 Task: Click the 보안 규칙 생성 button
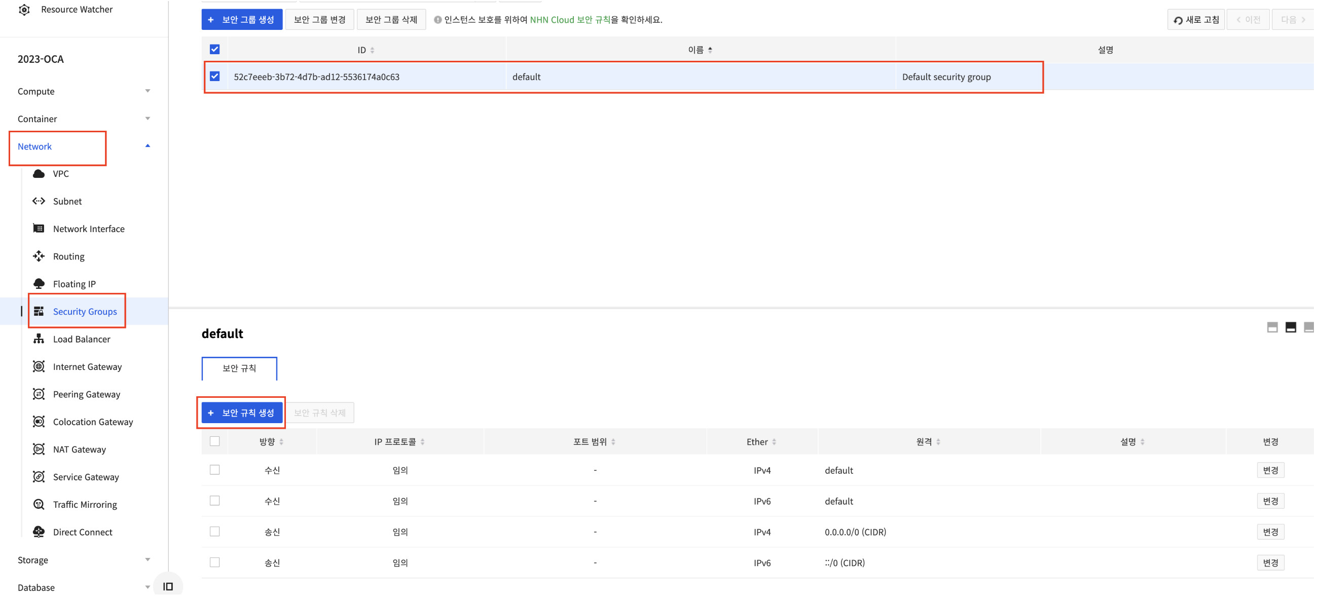click(x=242, y=414)
